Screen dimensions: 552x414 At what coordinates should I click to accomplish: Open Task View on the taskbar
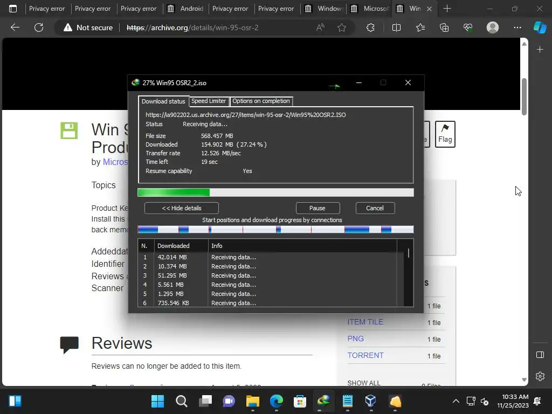pos(205,401)
